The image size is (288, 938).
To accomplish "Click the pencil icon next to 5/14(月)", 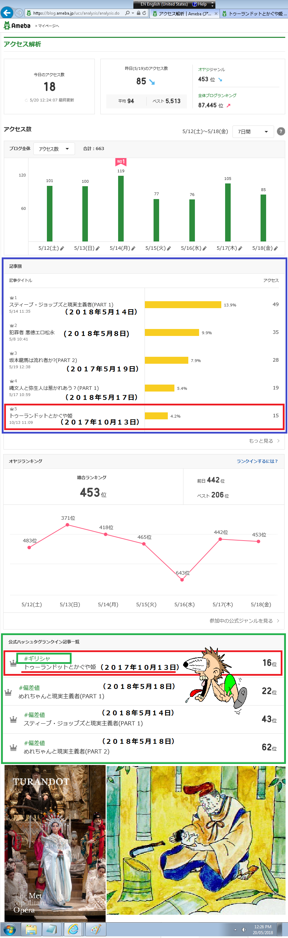I will 133,248.
